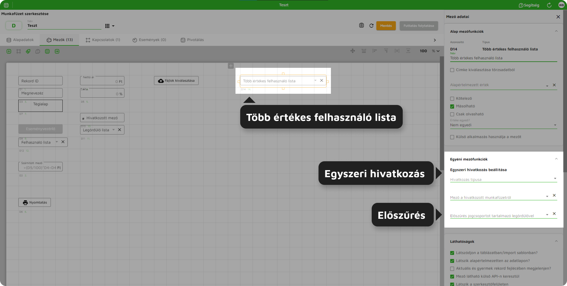
Task: Click the orange Mentés button
Action: (386, 26)
